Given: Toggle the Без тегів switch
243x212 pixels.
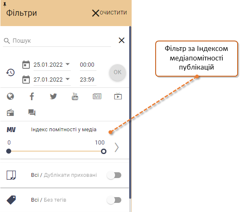Looking at the screenshot, I should click(x=114, y=200).
